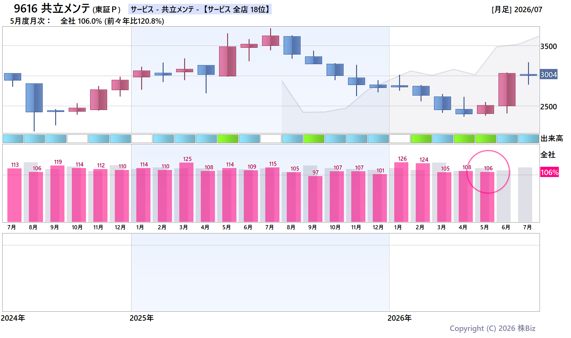Image resolution: width=571 pixels, height=338 pixels.
Task: Select the first green volume cell under May 2025
Action: point(228,139)
